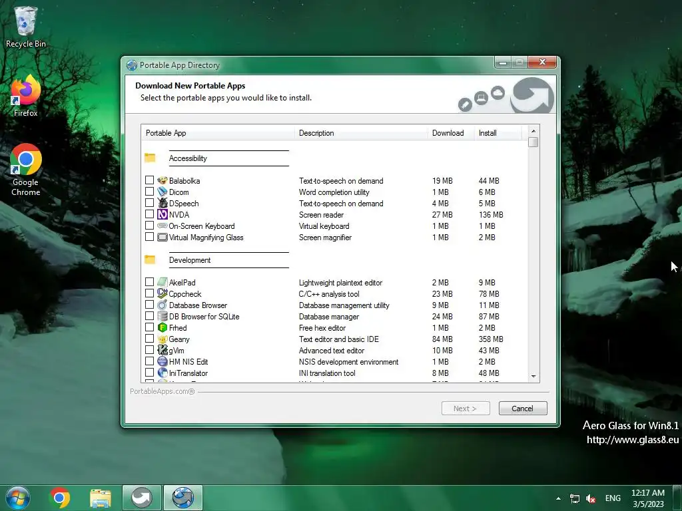Select the gVim checkbox
Image resolution: width=682 pixels, height=511 pixels.
pos(149,349)
